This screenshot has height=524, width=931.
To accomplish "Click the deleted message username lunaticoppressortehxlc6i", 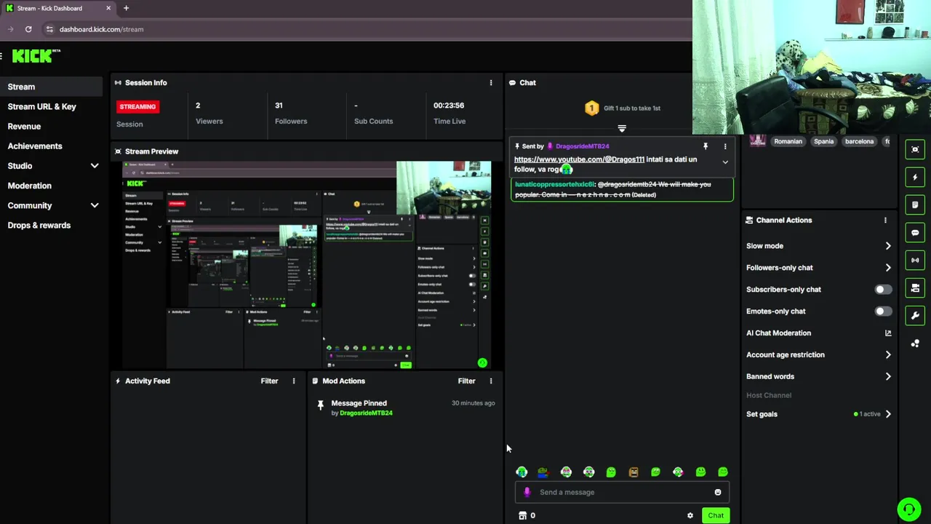I will [554, 184].
